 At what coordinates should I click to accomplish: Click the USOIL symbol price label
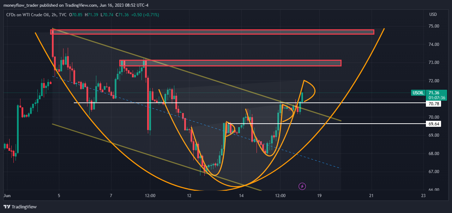pyautogui.click(x=418, y=93)
